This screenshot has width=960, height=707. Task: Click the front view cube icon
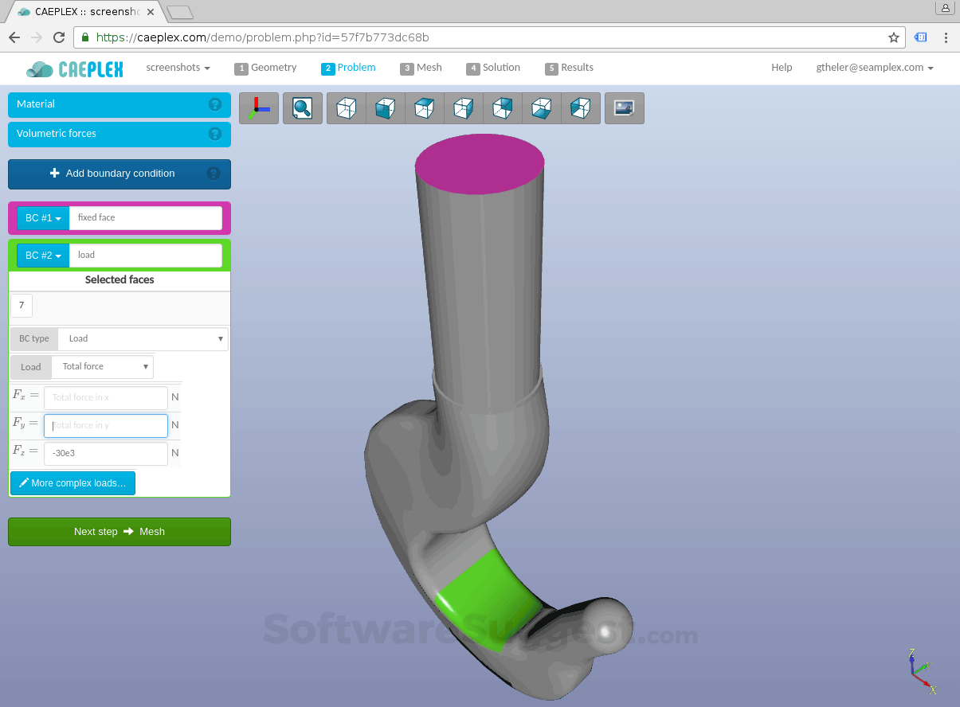point(386,108)
